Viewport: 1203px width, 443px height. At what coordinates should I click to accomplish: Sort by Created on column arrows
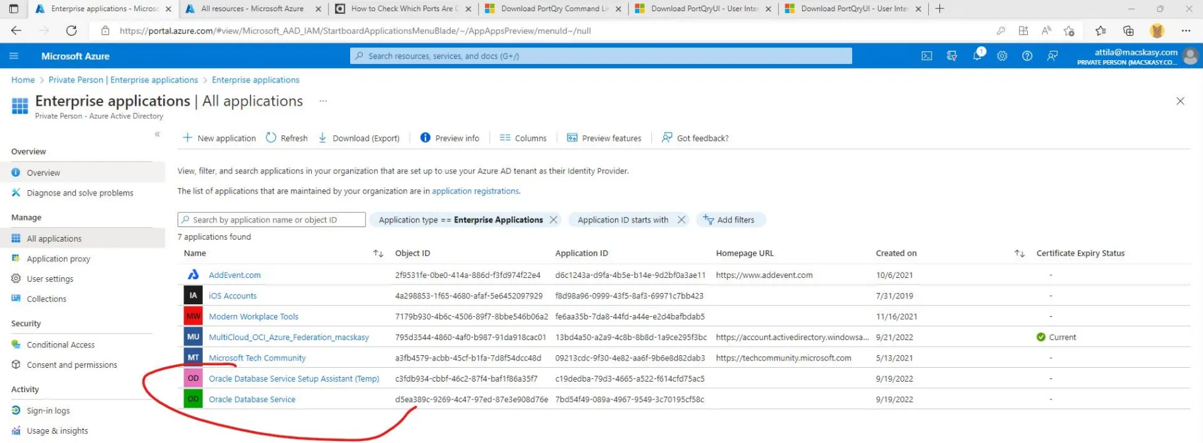[1019, 254]
